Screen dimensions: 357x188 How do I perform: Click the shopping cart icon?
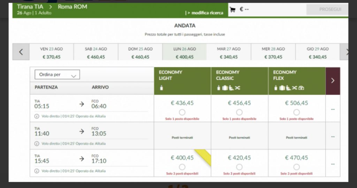coord(233,9)
